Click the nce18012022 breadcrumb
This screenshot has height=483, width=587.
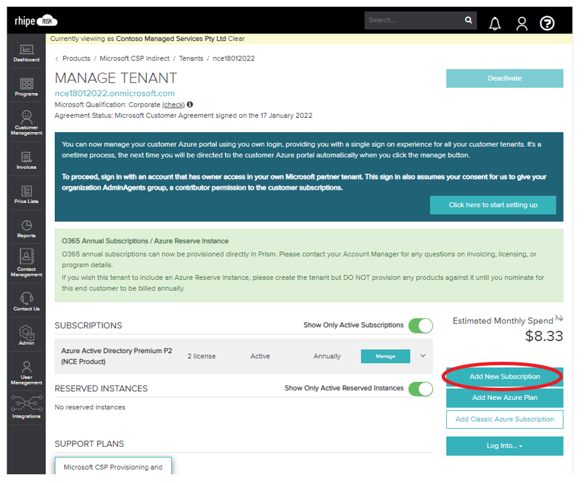(x=234, y=58)
